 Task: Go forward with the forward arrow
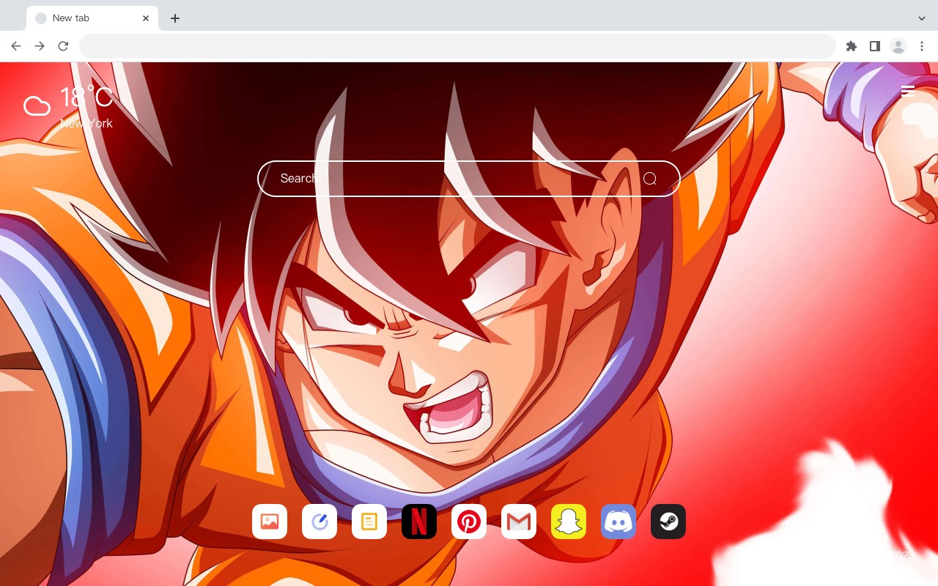point(40,46)
